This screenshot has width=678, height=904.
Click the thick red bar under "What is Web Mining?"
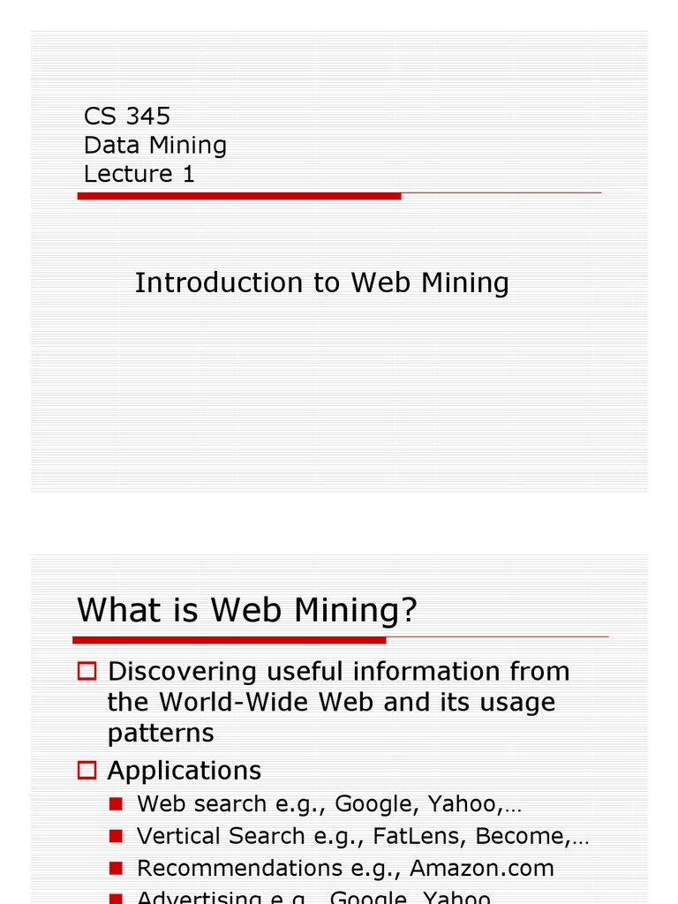[230, 640]
